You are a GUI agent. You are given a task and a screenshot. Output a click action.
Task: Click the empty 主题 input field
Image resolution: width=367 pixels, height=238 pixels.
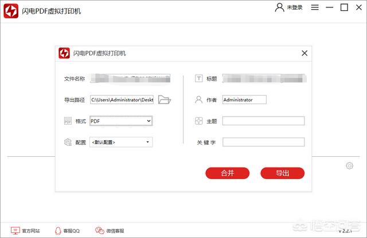263,121
